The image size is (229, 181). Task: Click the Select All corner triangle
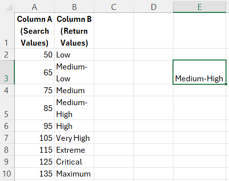click(9, 7)
